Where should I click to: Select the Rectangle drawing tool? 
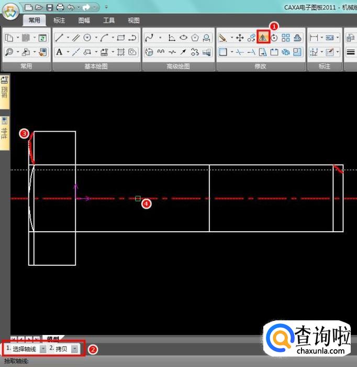coord(121,38)
